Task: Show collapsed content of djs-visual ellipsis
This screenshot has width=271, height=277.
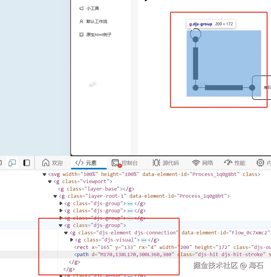Action: pos(144,240)
